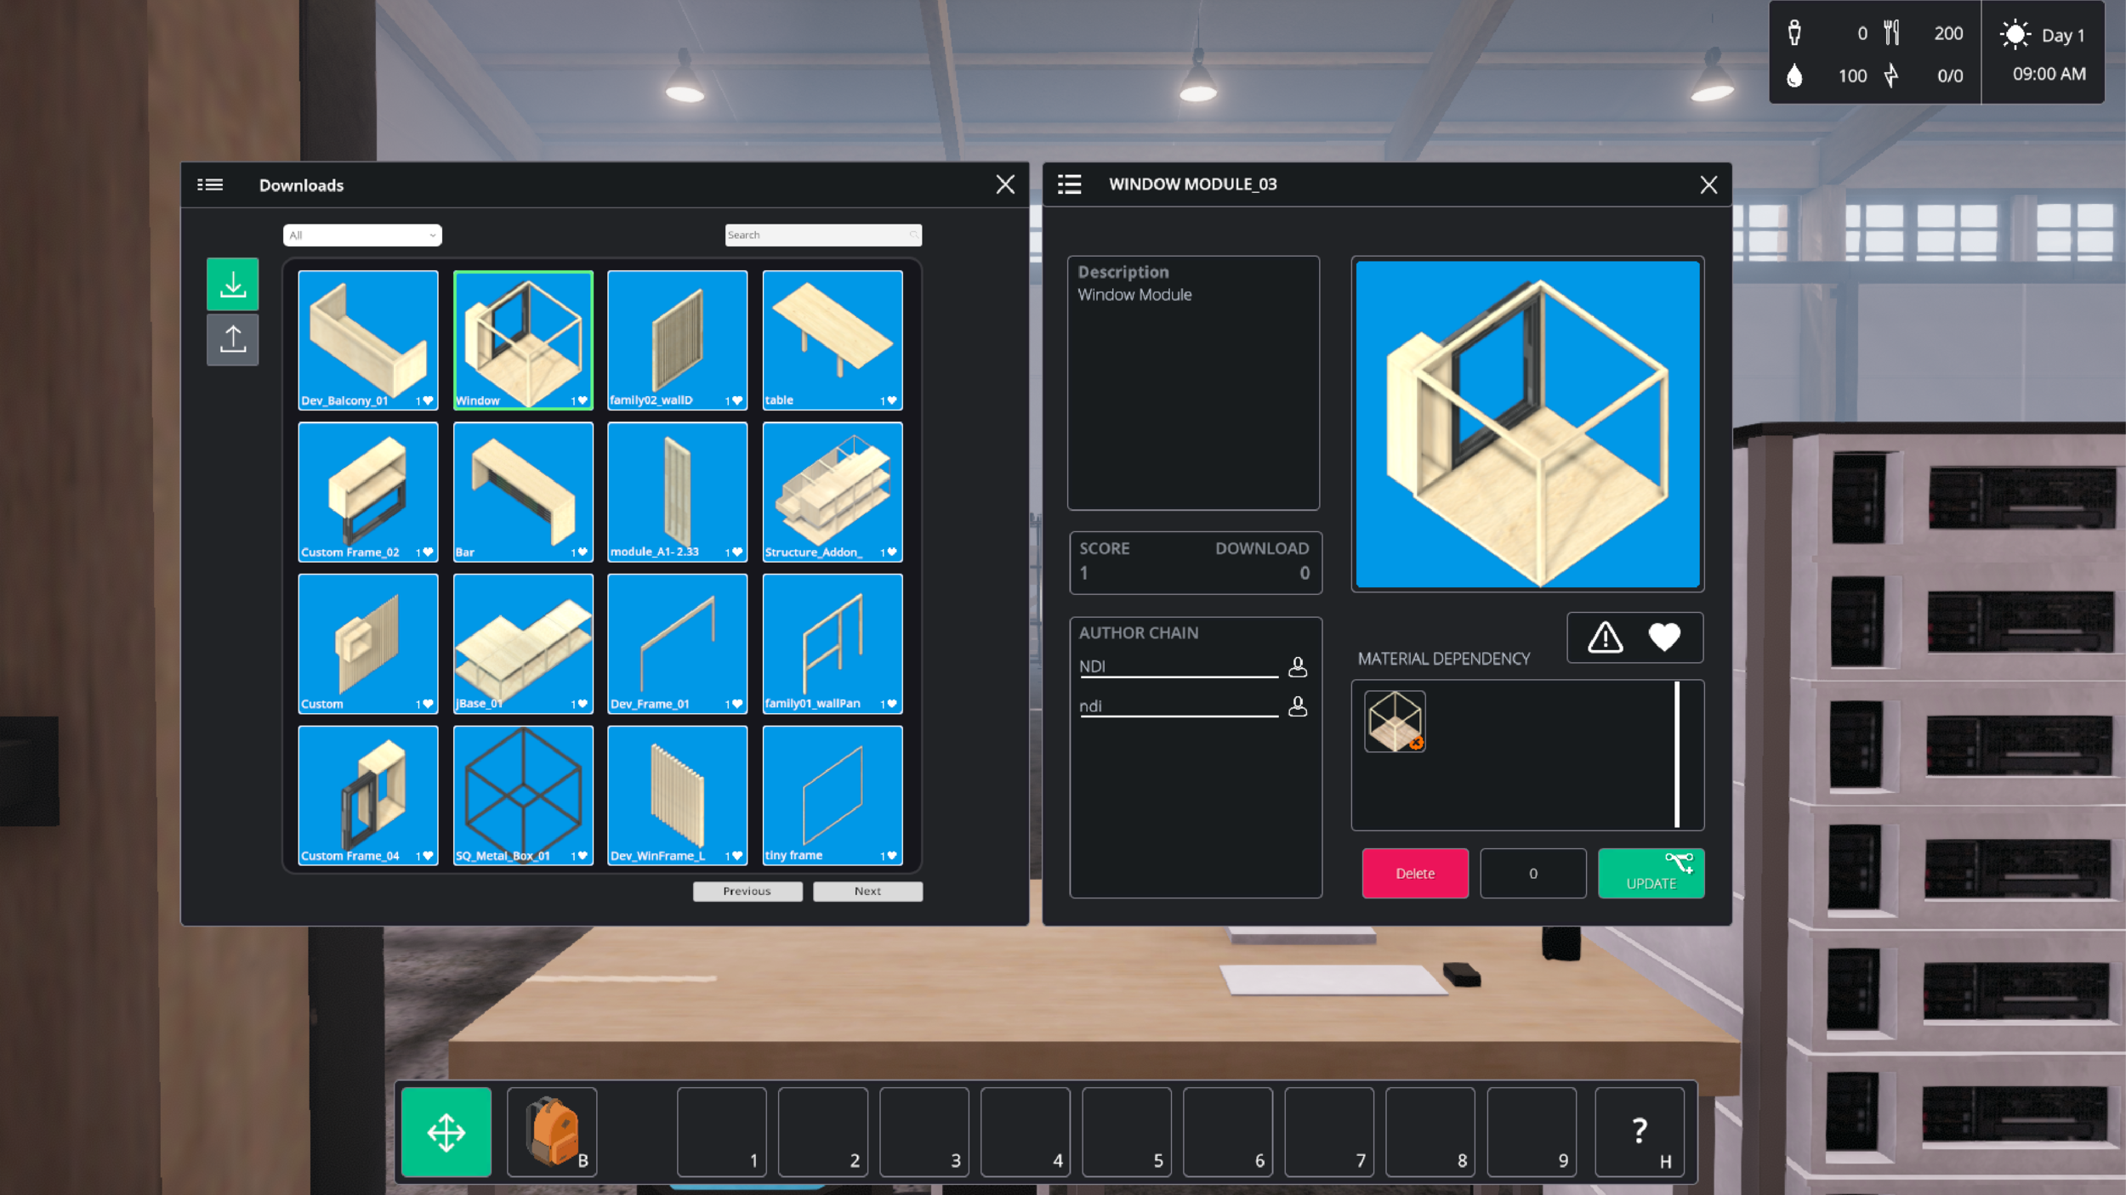Click the author profile icon next to ndi
Image resolution: width=2126 pixels, height=1195 pixels.
[1293, 705]
